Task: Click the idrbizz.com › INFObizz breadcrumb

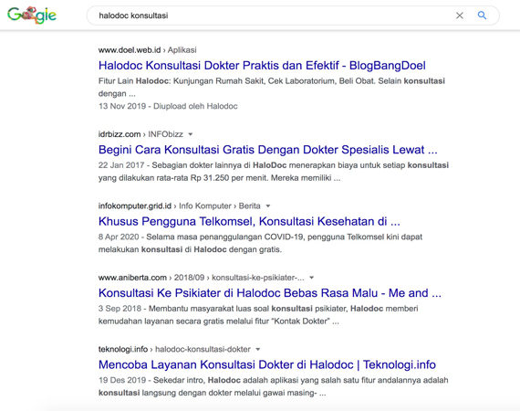Action: click(140, 134)
